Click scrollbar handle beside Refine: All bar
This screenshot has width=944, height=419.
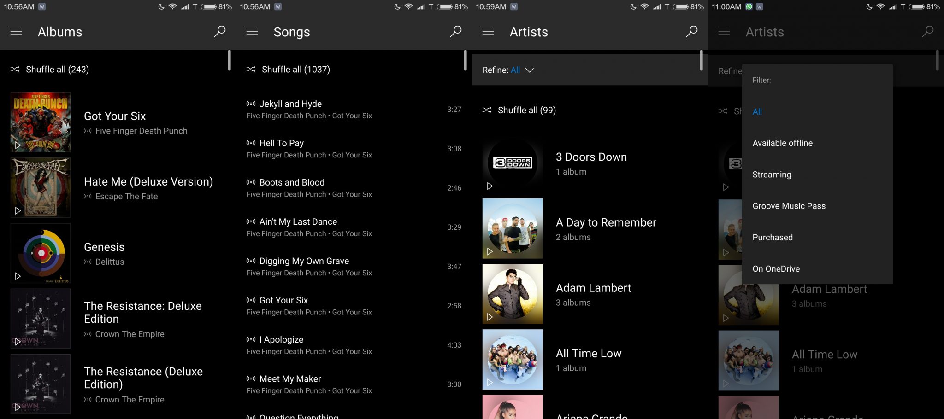click(x=701, y=60)
